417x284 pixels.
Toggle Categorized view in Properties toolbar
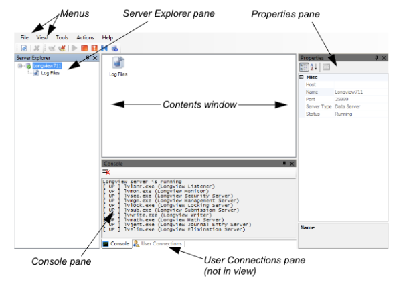click(x=303, y=67)
